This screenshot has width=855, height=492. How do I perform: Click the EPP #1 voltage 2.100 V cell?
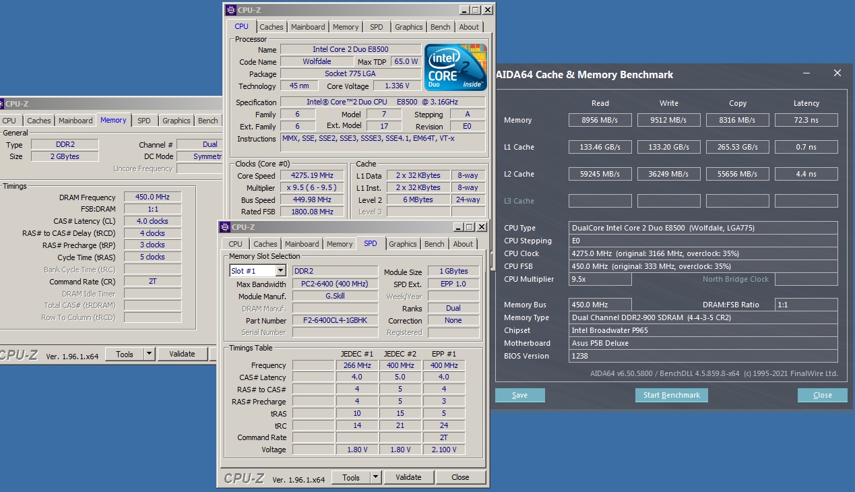(x=443, y=450)
